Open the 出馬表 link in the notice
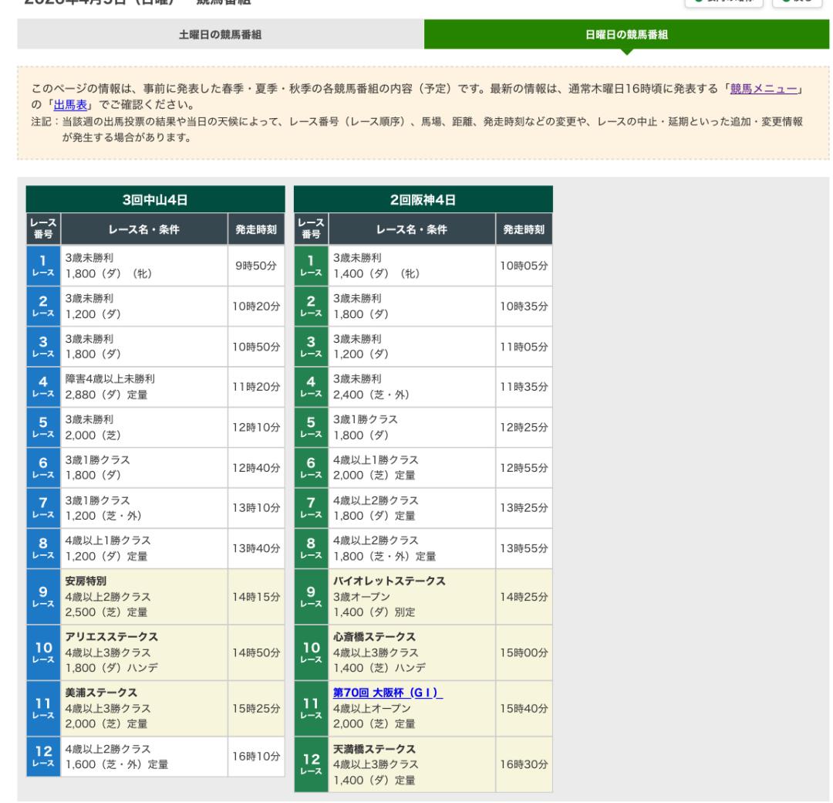Screen dimensions: 833x803 (74, 105)
